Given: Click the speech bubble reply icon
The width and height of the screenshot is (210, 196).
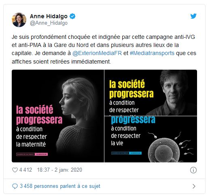Looking at the screenshot, I should (x=15, y=186).
